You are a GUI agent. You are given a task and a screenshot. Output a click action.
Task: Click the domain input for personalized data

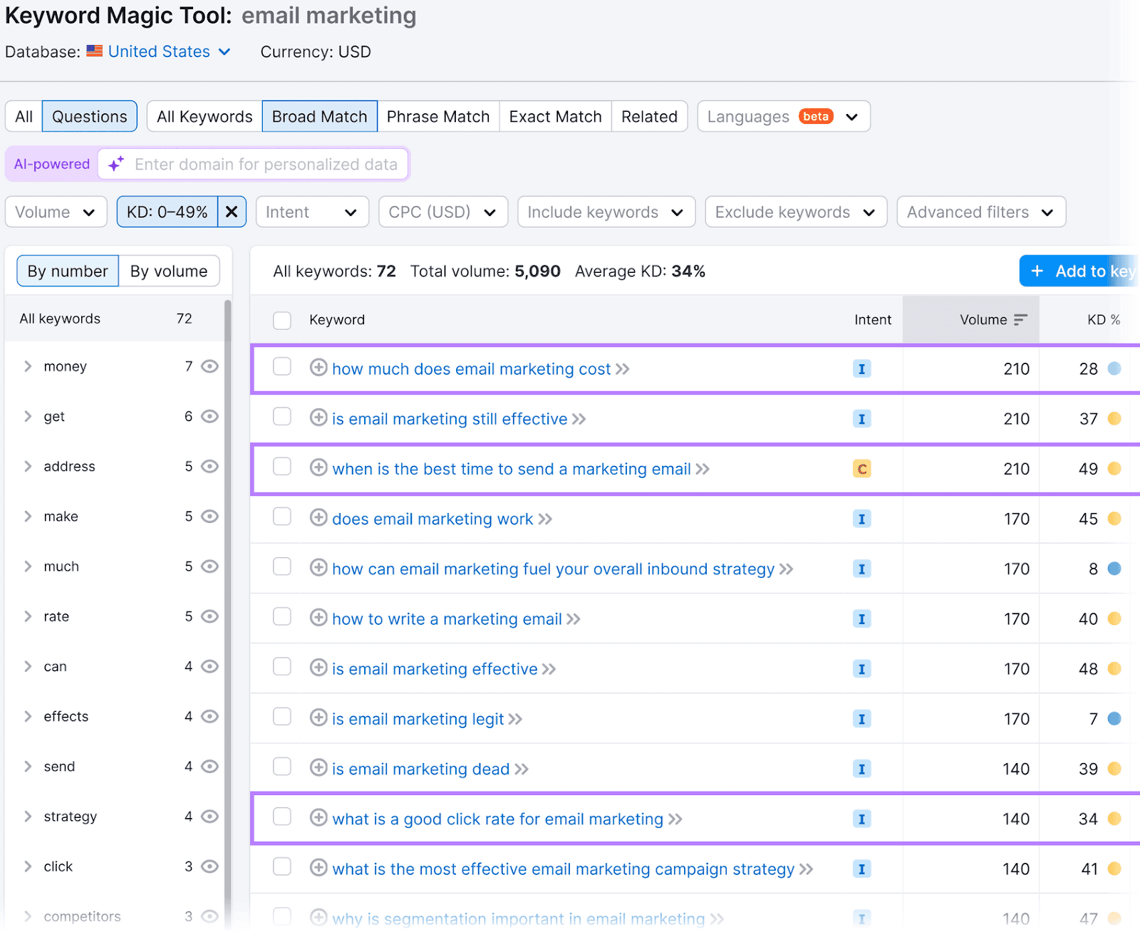tap(266, 164)
